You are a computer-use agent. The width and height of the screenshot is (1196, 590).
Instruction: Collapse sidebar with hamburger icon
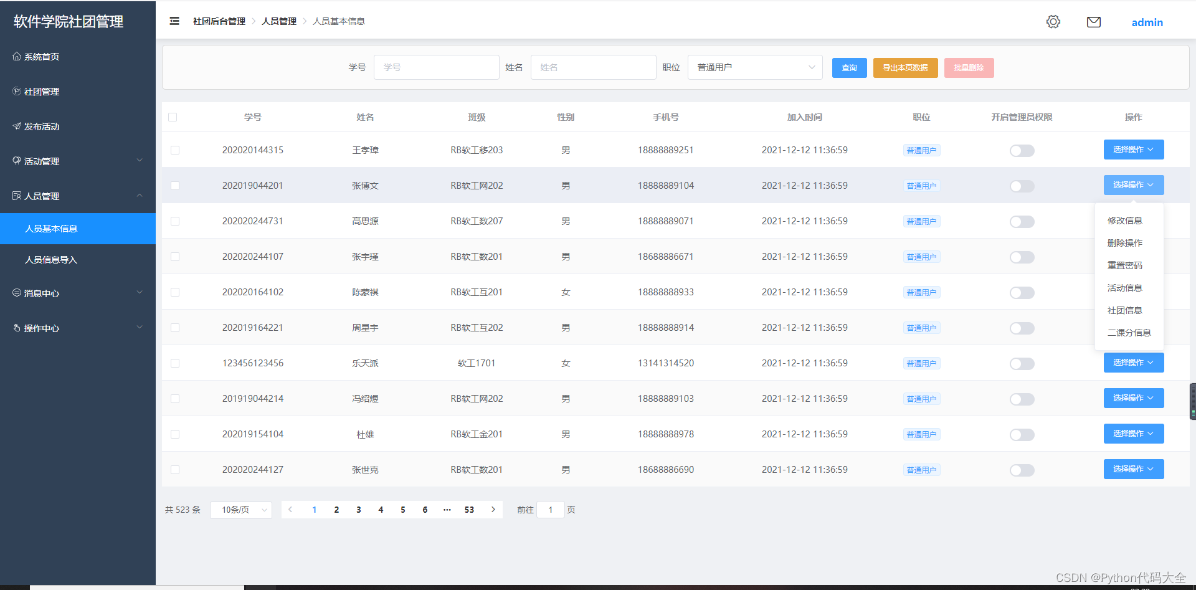(174, 21)
